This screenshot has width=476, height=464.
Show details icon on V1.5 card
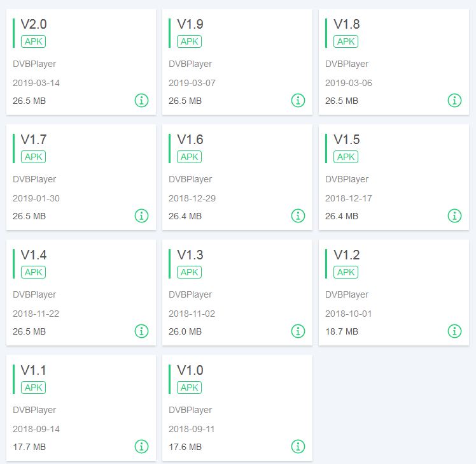click(x=454, y=216)
